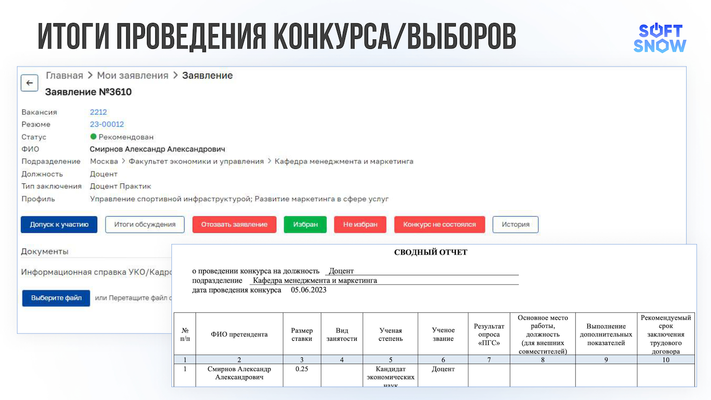This screenshot has height=400, width=711.
Task: Click the name Смирнов Александр Александрович in the form
Action: coord(157,149)
